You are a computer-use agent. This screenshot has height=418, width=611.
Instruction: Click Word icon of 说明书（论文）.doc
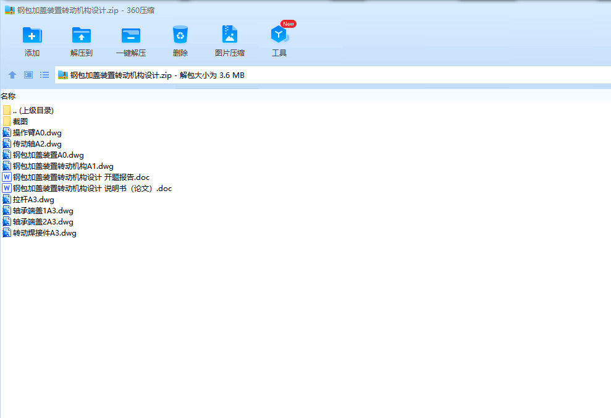click(x=7, y=189)
